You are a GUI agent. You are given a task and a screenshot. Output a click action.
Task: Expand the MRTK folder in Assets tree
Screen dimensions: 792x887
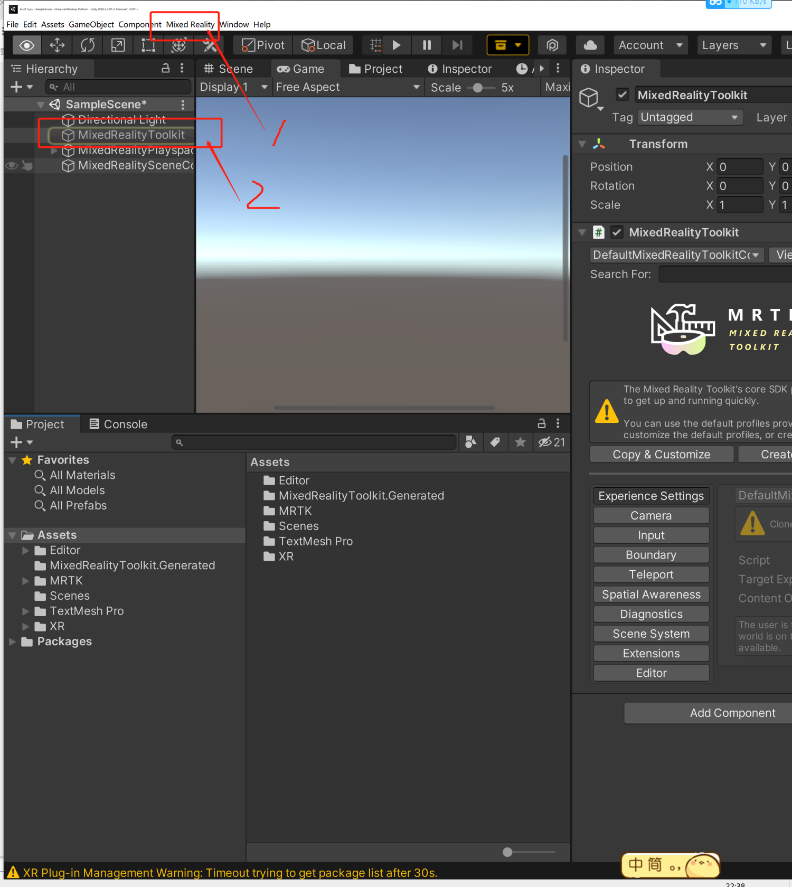25,581
